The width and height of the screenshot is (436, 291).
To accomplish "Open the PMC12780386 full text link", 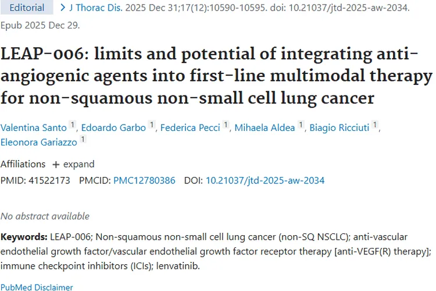I will 144,180.
